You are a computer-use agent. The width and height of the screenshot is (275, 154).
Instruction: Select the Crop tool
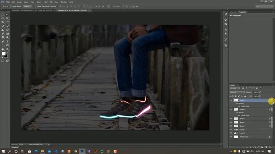[3, 22]
